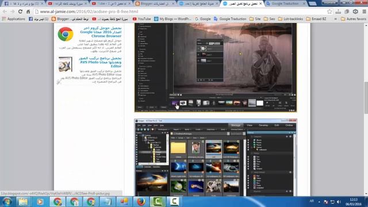
Task: Open the clock showing 12:13
Action: [353, 202]
